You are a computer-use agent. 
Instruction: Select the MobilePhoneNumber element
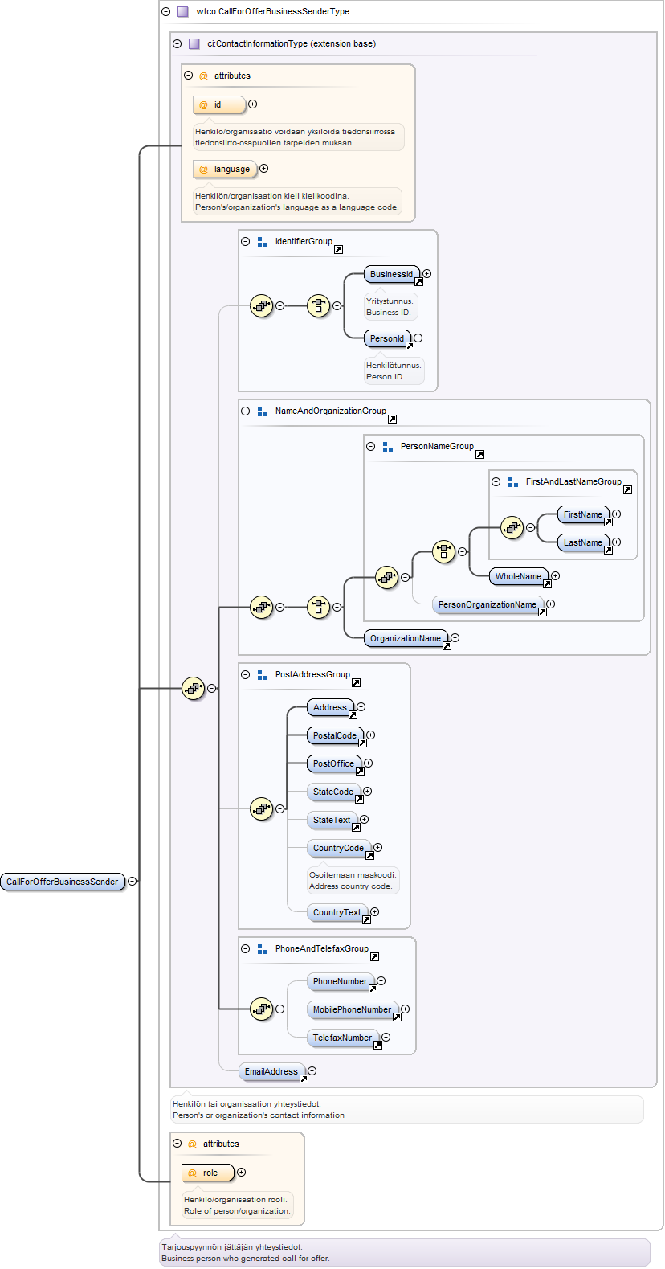click(x=353, y=1010)
